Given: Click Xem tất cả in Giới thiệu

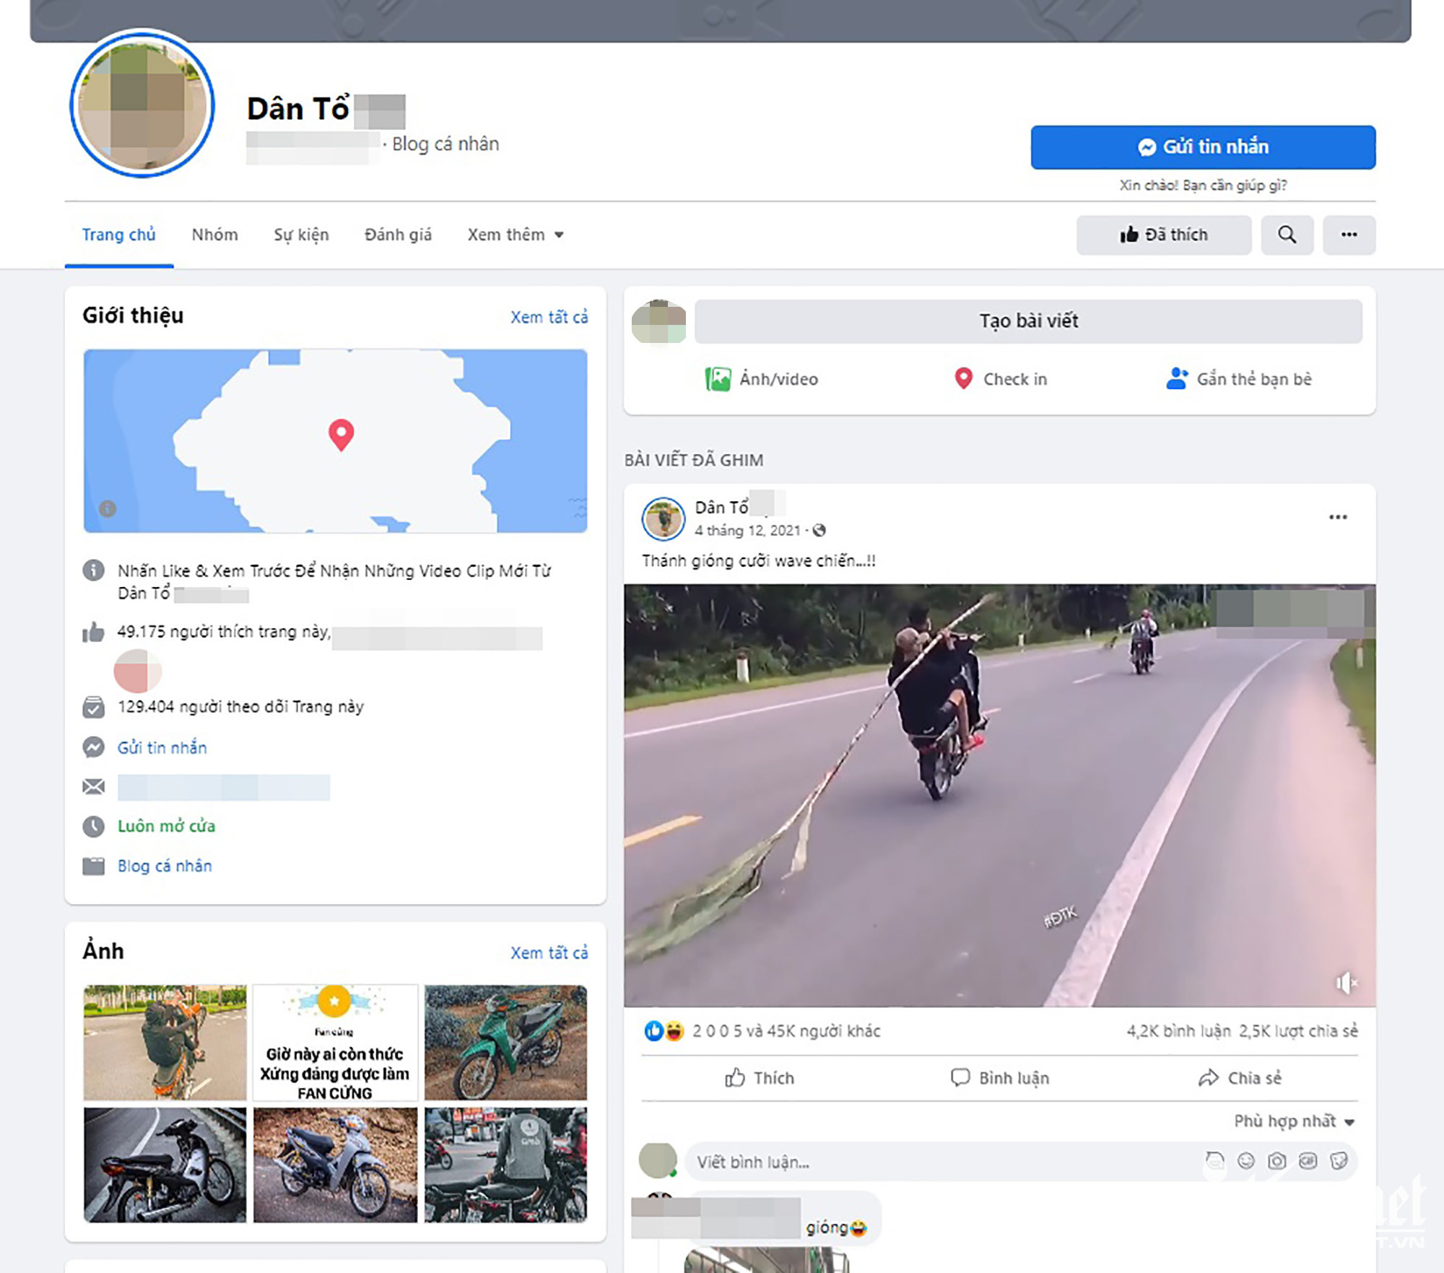Looking at the screenshot, I should 549,317.
